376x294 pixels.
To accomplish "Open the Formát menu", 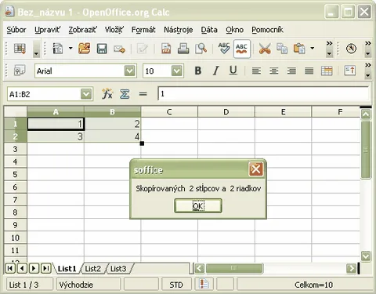I will point(143,30).
